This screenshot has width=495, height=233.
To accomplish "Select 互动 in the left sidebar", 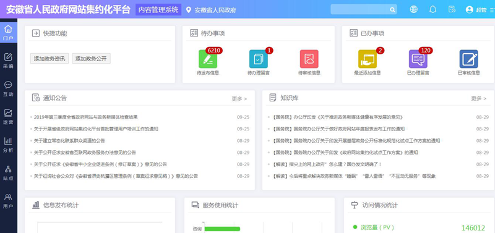I will [x=8, y=88].
